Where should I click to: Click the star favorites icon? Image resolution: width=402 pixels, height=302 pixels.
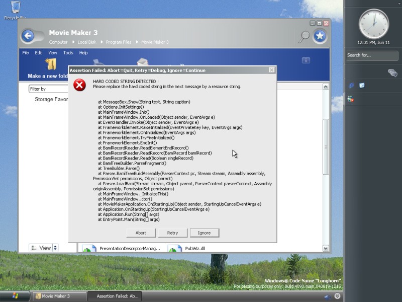(x=320, y=36)
